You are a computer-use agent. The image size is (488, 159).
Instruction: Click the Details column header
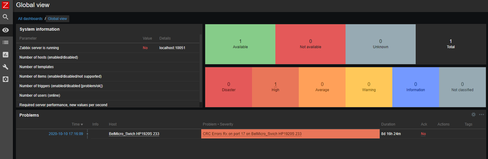tap(165, 38)
